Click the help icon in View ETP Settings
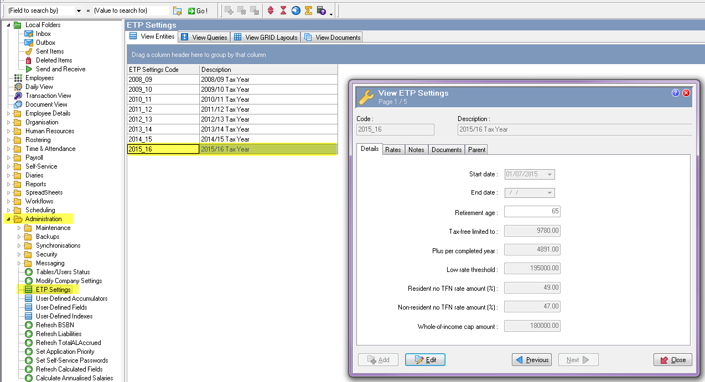 (676, 93)
